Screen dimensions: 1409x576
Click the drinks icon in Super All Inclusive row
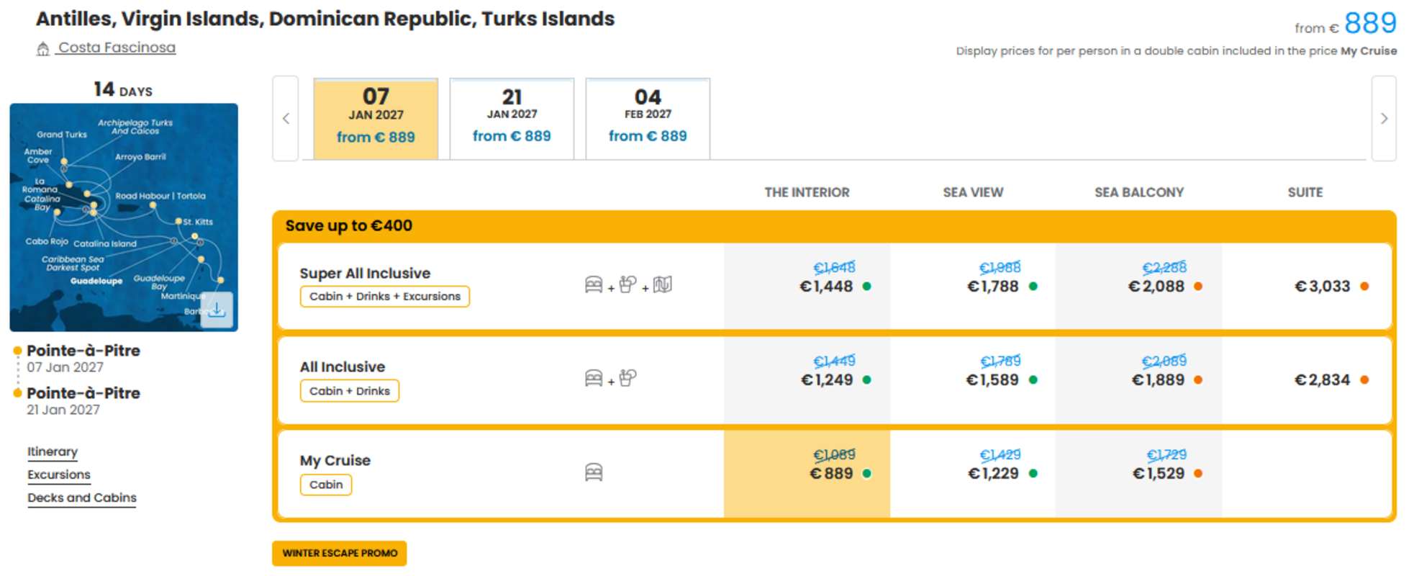(x=628, y=284)
